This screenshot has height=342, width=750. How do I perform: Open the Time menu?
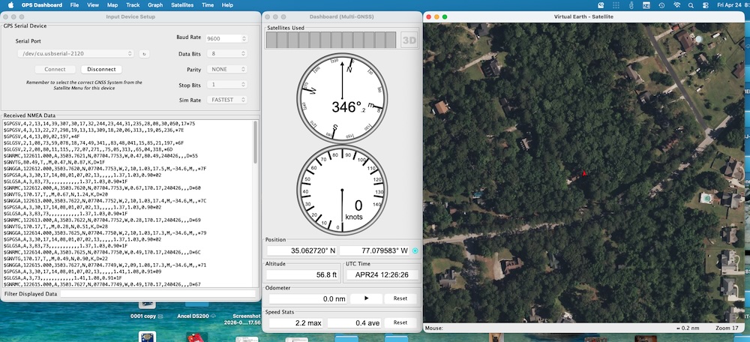point(208,4)
